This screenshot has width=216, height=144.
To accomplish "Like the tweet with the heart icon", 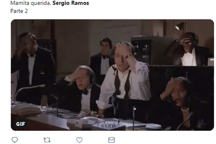I will click(79, 140).
